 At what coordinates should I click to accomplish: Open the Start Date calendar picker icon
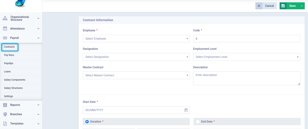click(186, 110)
